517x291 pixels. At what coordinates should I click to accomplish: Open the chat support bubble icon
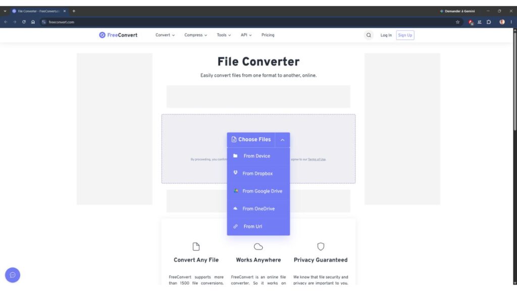[x=13, y=275]
